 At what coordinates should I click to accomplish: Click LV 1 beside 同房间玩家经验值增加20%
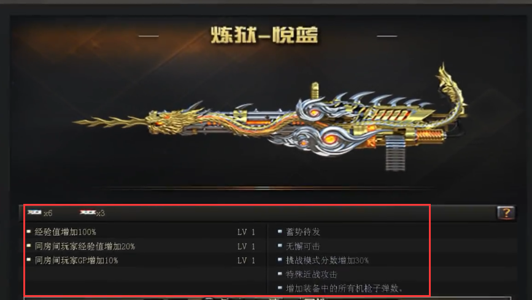point(246,247)
